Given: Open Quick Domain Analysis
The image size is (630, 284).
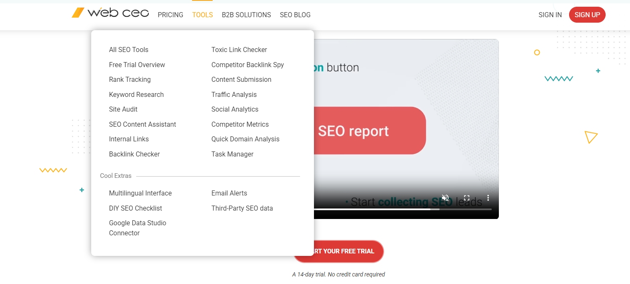Looking at the screenshot, I should 245,139.
